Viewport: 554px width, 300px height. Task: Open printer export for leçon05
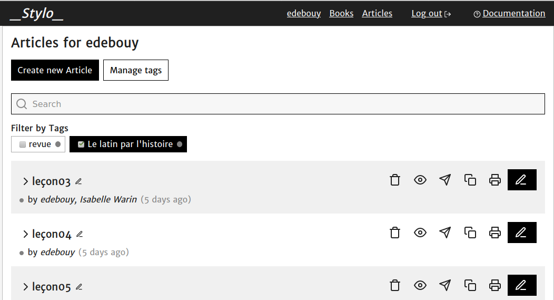point(495,285)
